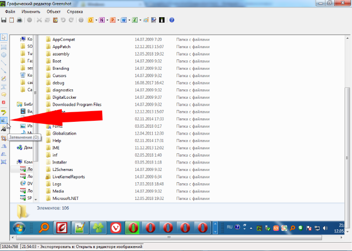Select the Draw ellipse tool

click(x=4, y=55)
